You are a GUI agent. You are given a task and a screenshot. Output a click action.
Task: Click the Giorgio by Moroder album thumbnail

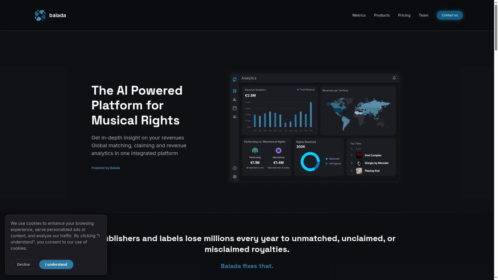tap(359, 163)
